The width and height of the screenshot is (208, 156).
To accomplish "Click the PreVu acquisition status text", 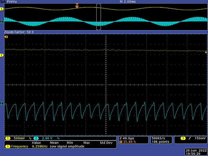I will click(x=12, y=2).
